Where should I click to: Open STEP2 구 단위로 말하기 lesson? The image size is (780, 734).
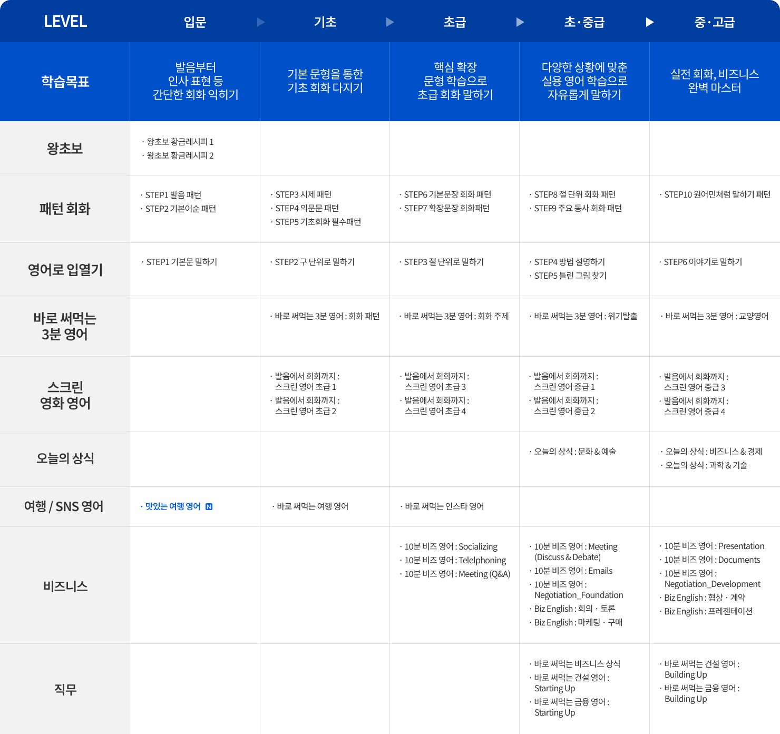(315, 262)
